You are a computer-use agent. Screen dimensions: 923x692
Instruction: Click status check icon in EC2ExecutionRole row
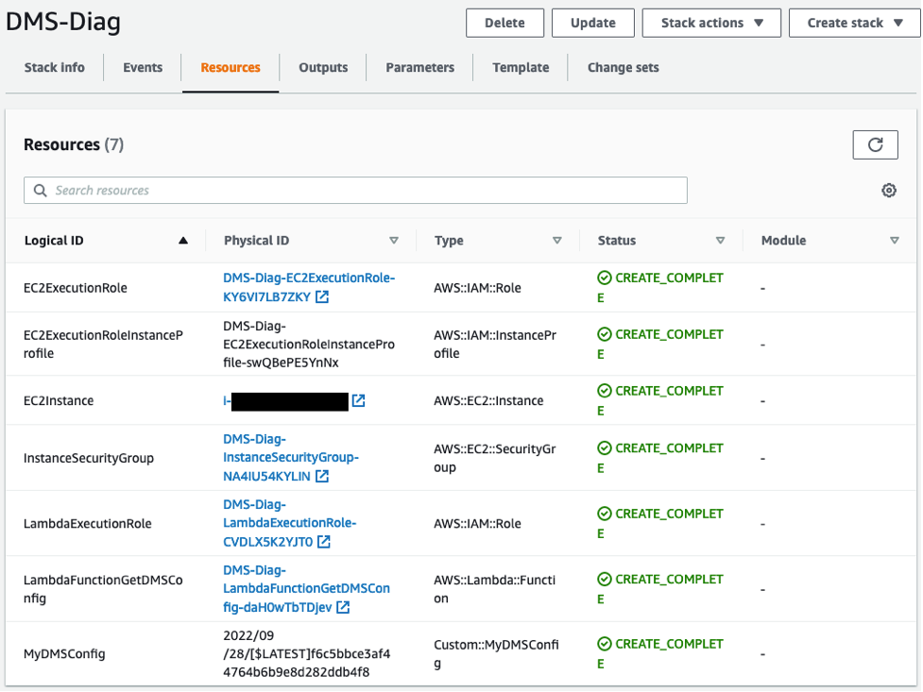[x=605, y=278]
